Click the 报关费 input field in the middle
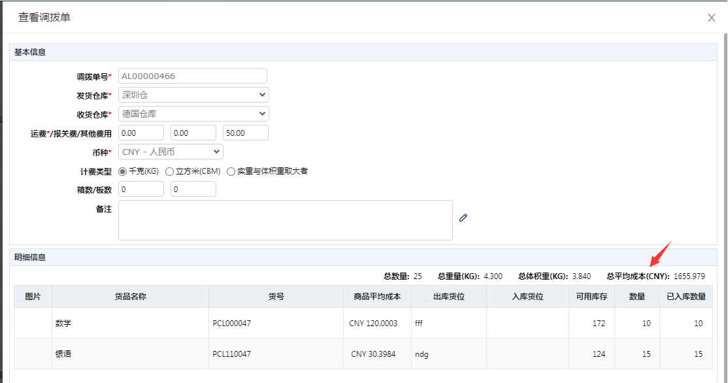The height and width of the screenshot is (383, 728). tap(193, 133)
